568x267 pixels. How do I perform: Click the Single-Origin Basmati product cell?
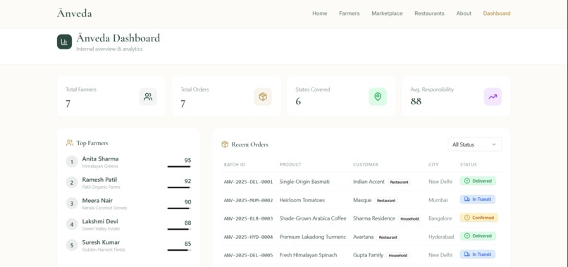pos(304,182)
